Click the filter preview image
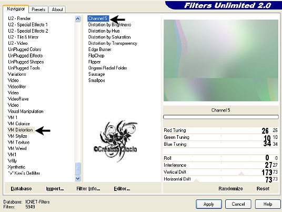Image resolution: width=282 pixels, height=212 pixels. pos(221,60)
